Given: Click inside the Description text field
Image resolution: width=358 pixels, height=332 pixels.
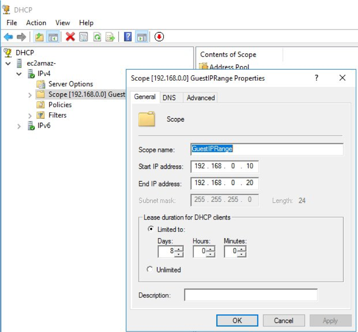Looking at the screenshot, I should click(x=250, y=295).
